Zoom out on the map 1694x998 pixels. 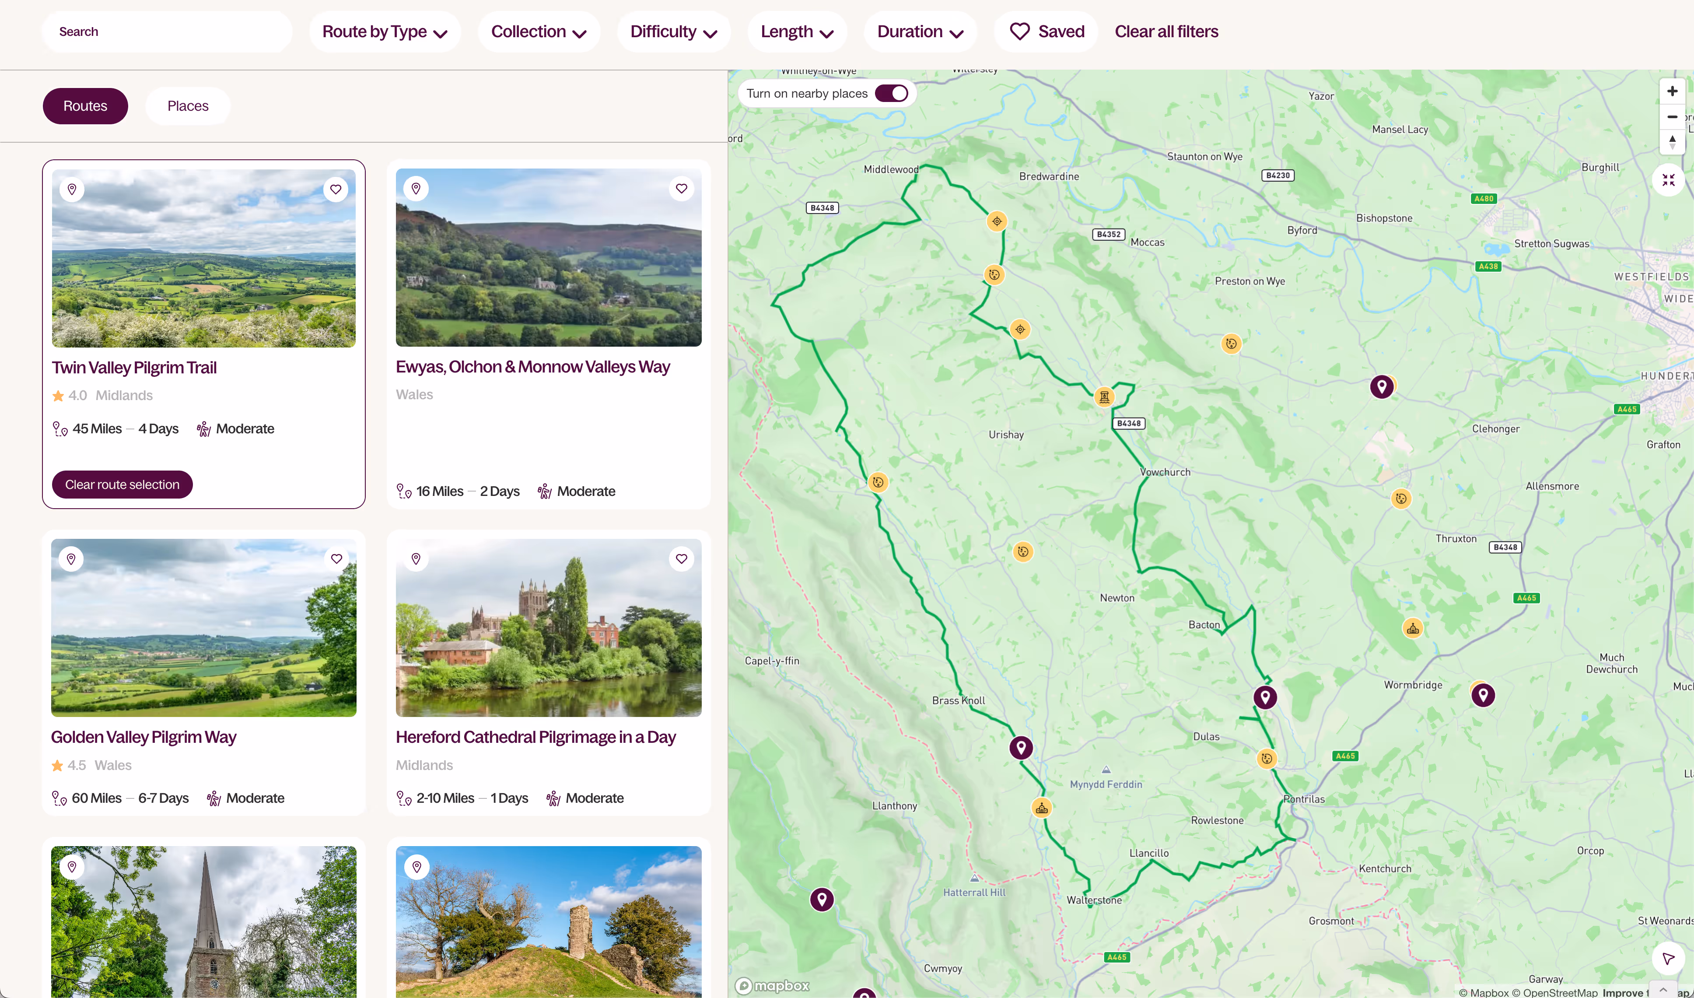pos(1672,117)
